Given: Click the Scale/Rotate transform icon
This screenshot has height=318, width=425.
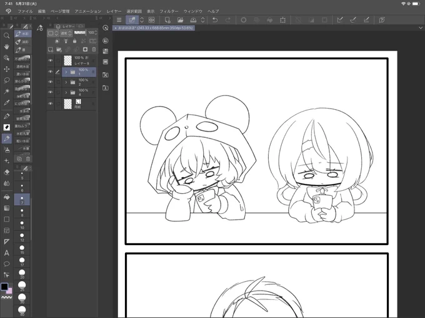Looking at the screenshot, I should pos(282,20).
